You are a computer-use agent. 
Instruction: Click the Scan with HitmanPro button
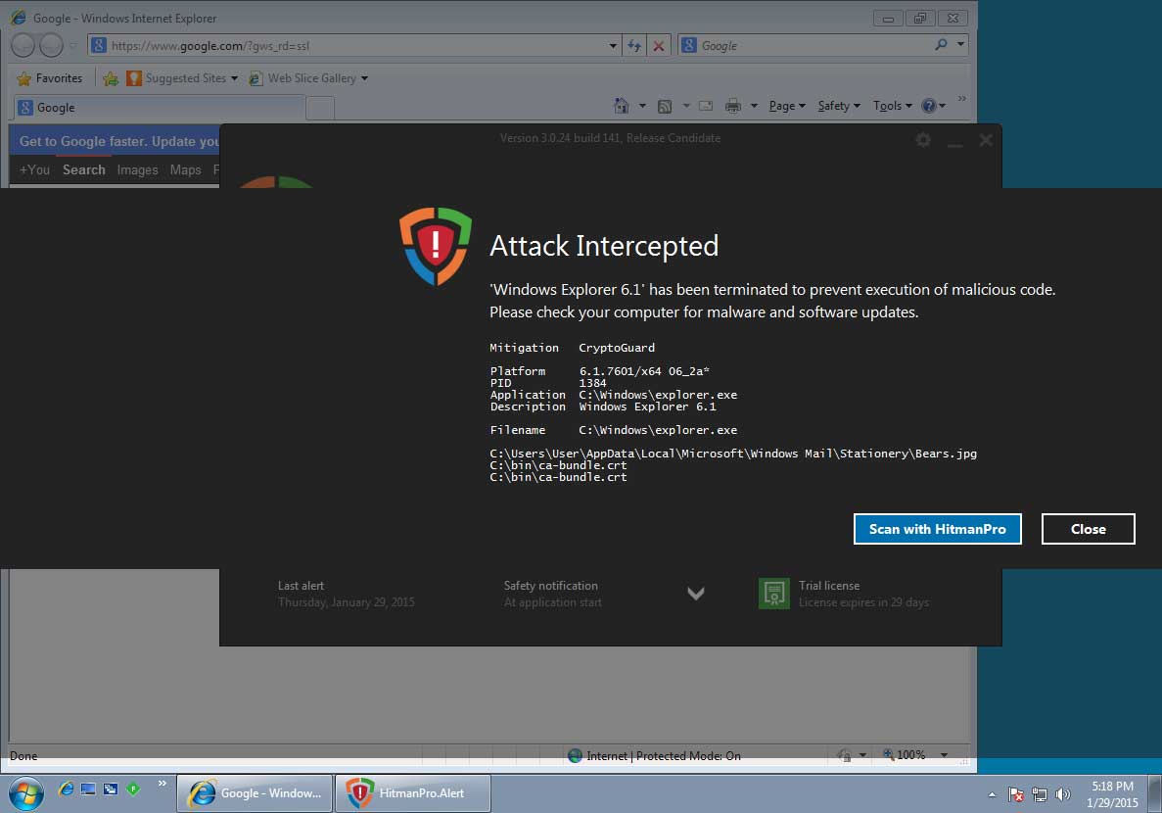(x=937, y=528)
